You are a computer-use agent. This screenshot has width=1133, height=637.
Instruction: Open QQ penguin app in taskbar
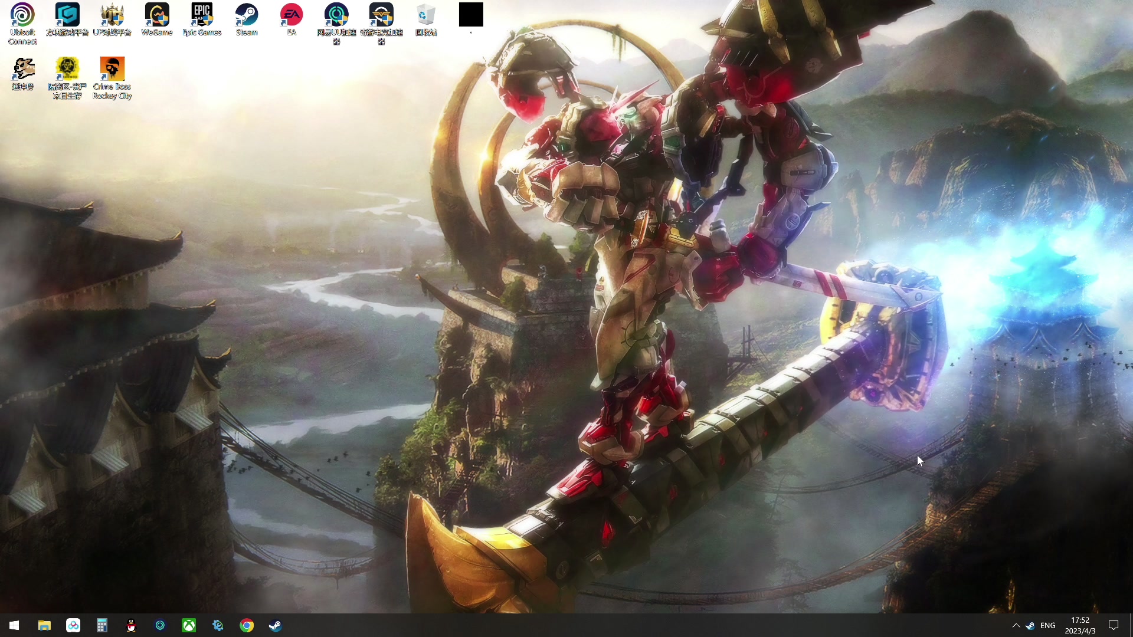[131, 625]
